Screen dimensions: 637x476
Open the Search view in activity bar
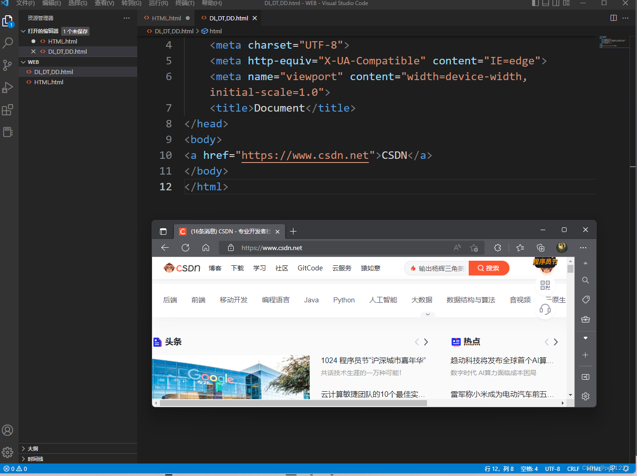click(8, 43)
